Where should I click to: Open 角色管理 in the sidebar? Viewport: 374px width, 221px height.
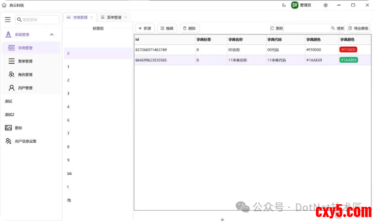tap(25, 75)
